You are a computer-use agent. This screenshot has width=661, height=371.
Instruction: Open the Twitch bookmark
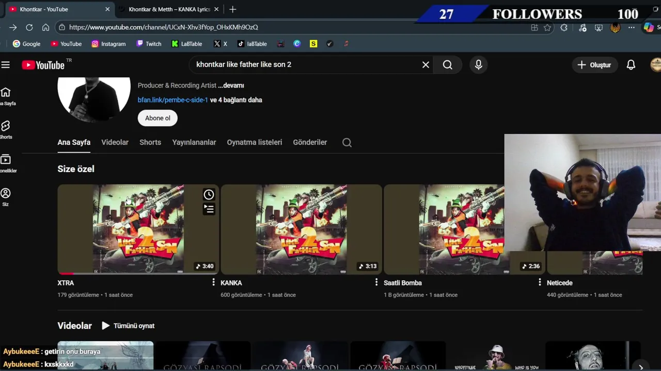tap(149, 44)
